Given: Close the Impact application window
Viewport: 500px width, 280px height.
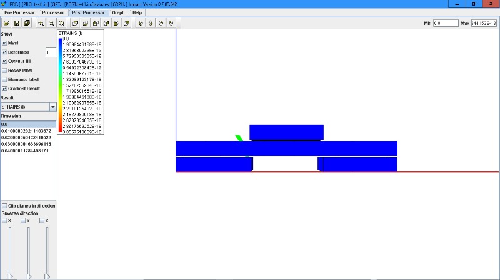Looking at the screenshot, I should coord(491,4).
